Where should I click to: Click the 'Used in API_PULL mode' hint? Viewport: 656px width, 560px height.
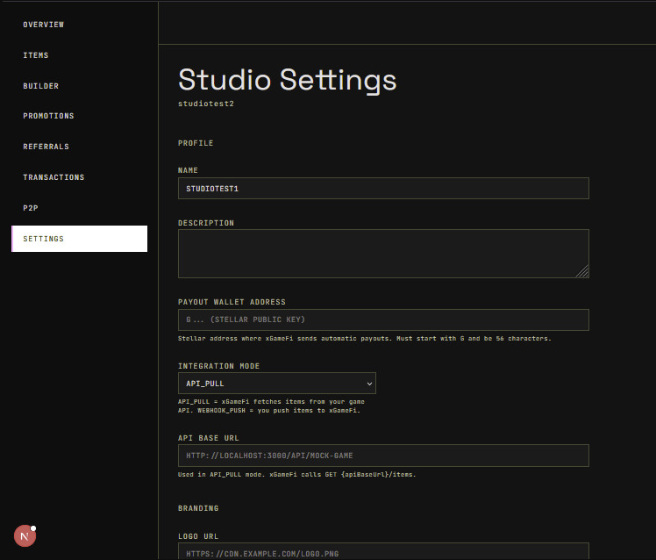point(296,475)
